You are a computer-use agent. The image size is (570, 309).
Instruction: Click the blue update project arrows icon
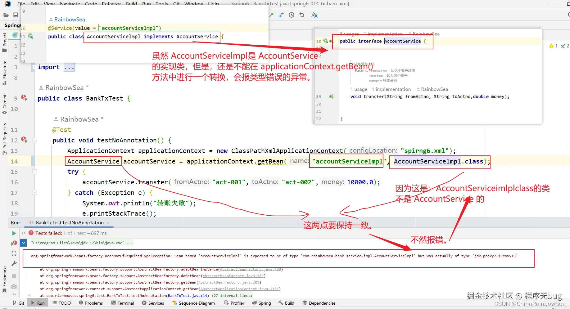pyautogui.click(x=281, y=15)
